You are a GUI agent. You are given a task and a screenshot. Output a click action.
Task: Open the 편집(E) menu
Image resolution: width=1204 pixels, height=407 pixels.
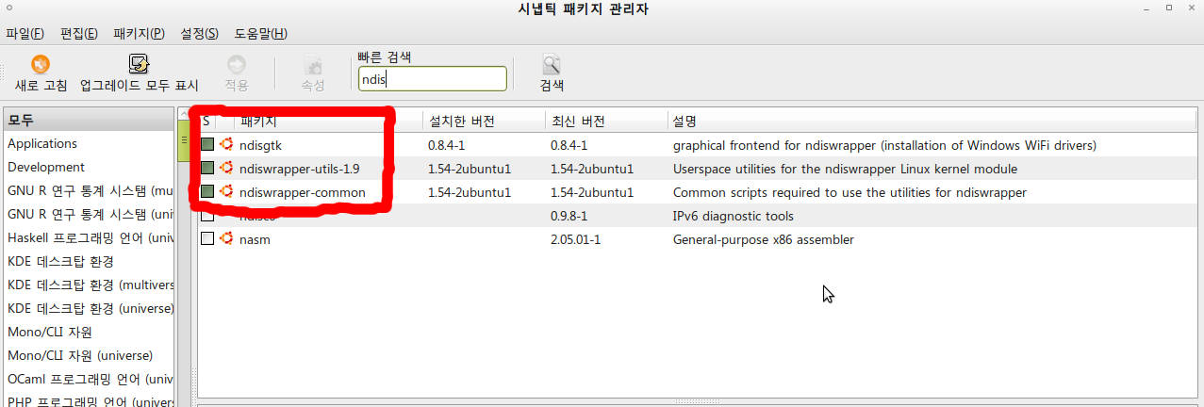coord(79,33)
